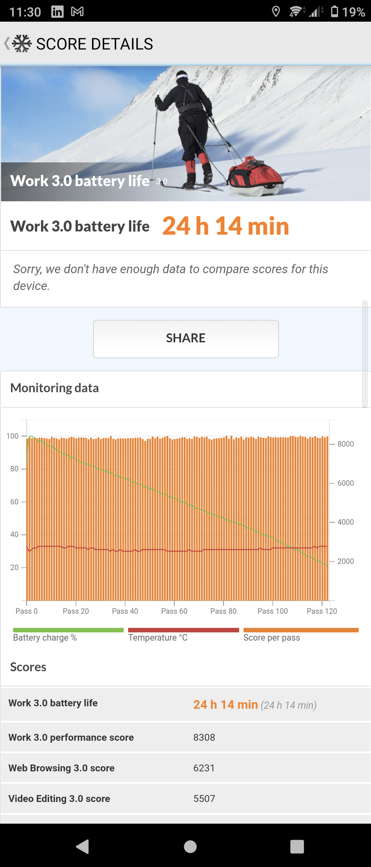Tap the battery status icon

point(334,12)
